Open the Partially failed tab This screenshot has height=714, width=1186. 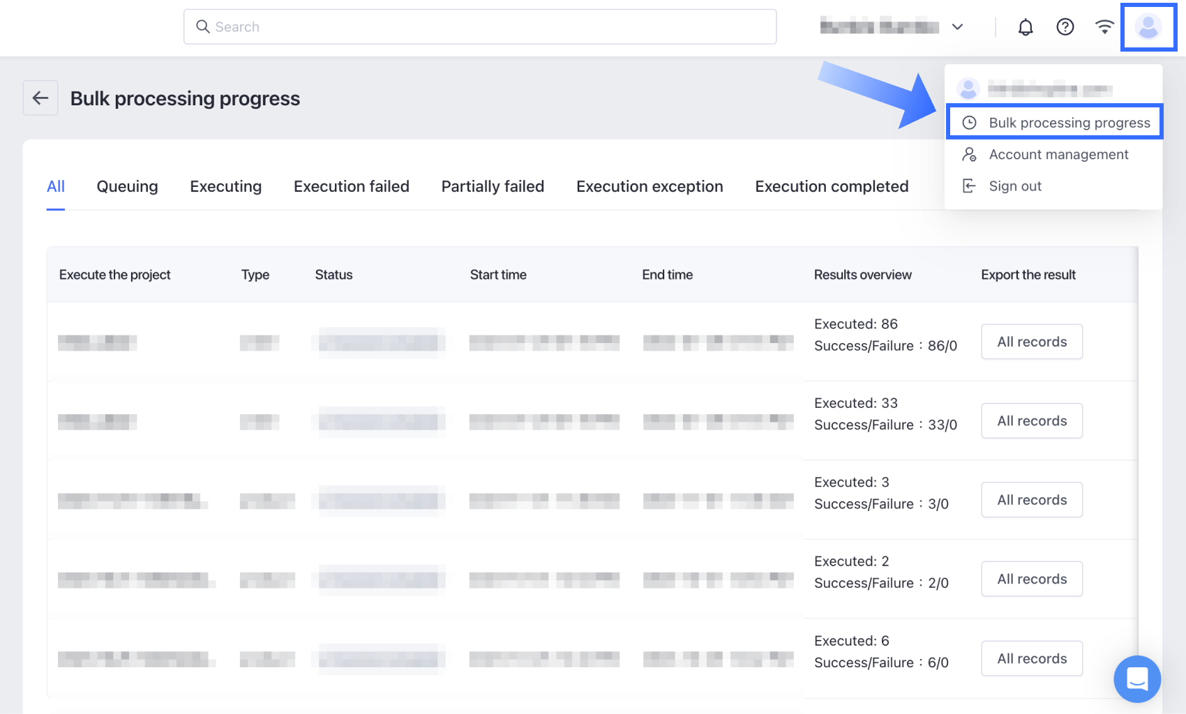(493, 187)
